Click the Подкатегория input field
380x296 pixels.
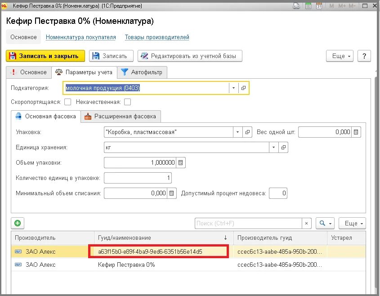click(146, 88)
